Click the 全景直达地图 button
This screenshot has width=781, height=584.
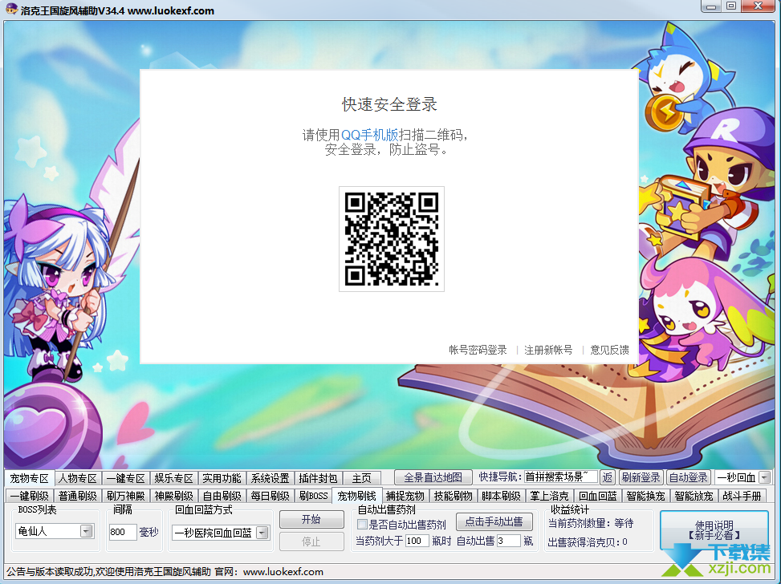[433, 477]
